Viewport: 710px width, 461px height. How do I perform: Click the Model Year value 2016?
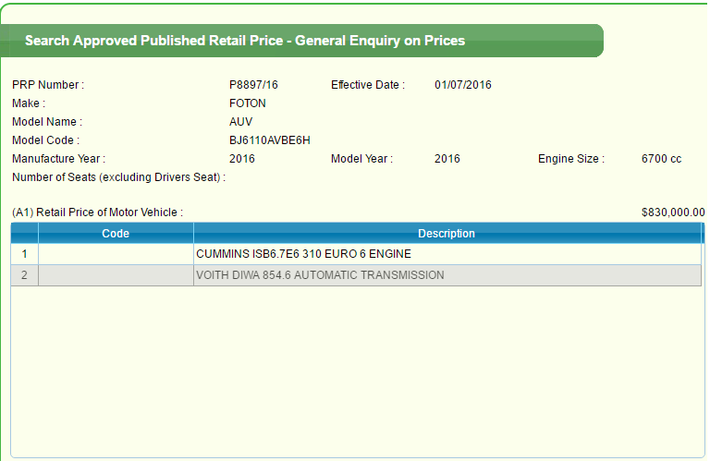447,159
